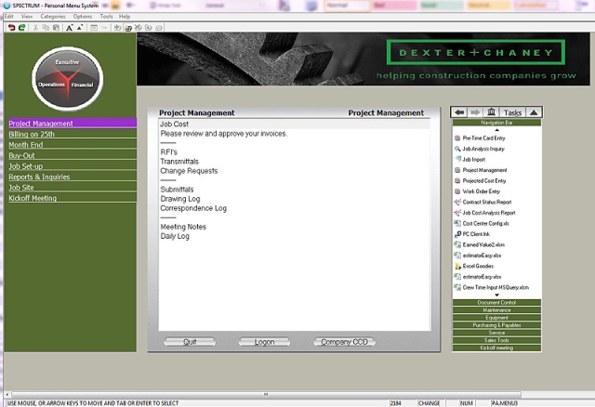Image resolution: width=595 pixels, height=407 pixels.
Task: Click the Logon button
Action: tap(264, 342)
